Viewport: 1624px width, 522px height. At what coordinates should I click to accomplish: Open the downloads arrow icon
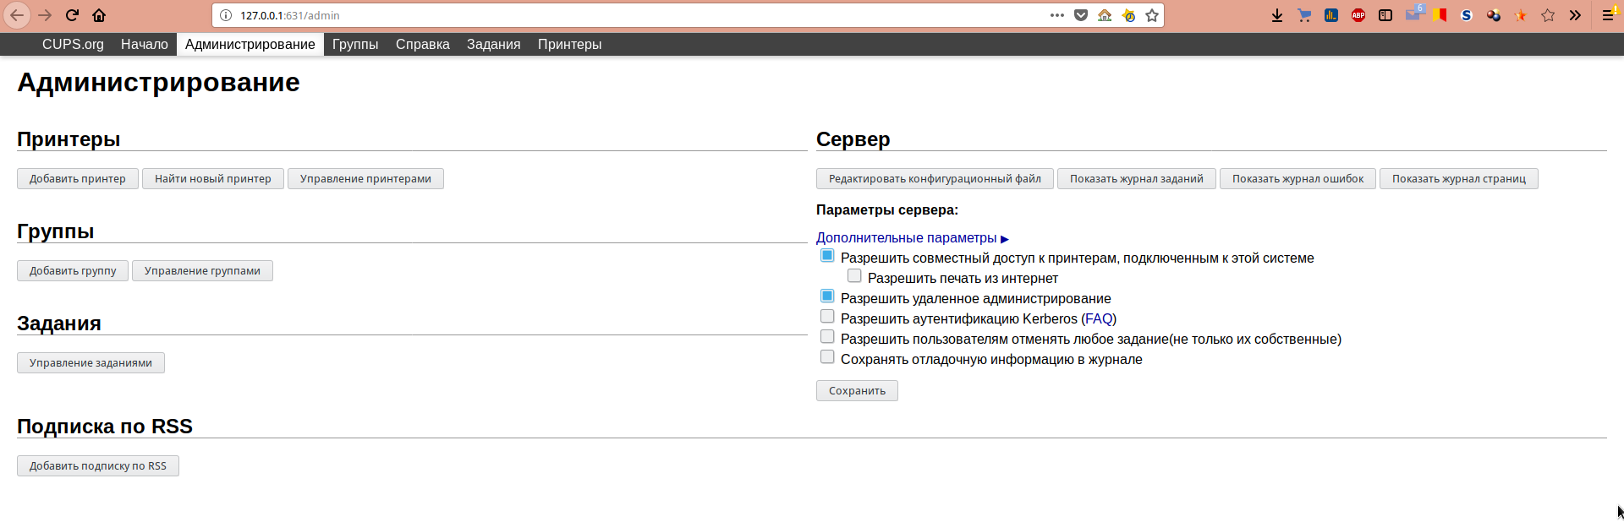[1277, 15]
